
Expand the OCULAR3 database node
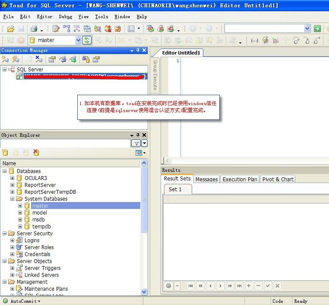point(13,178)
